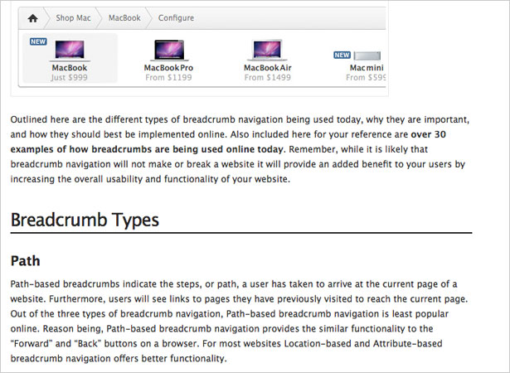Screen dimensions: 510x373
Task: Click the Breadcrumb Types heading
Action: (x=85, y=220)
